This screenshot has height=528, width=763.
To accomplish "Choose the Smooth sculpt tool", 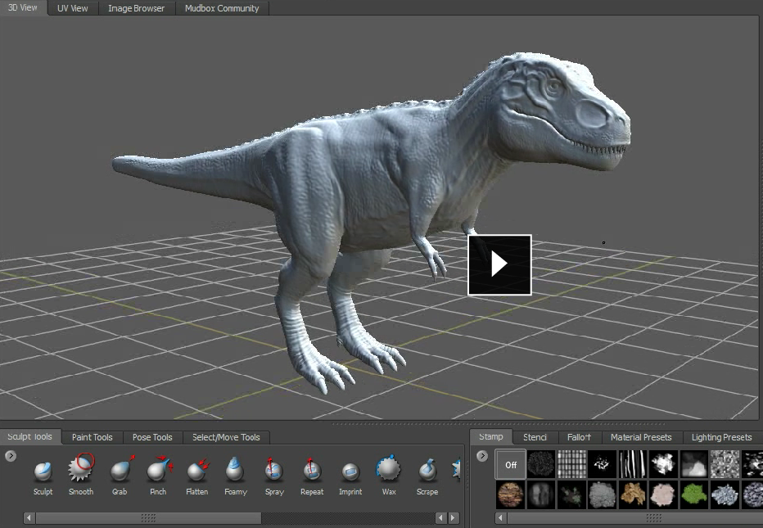I will click(80, 471).
